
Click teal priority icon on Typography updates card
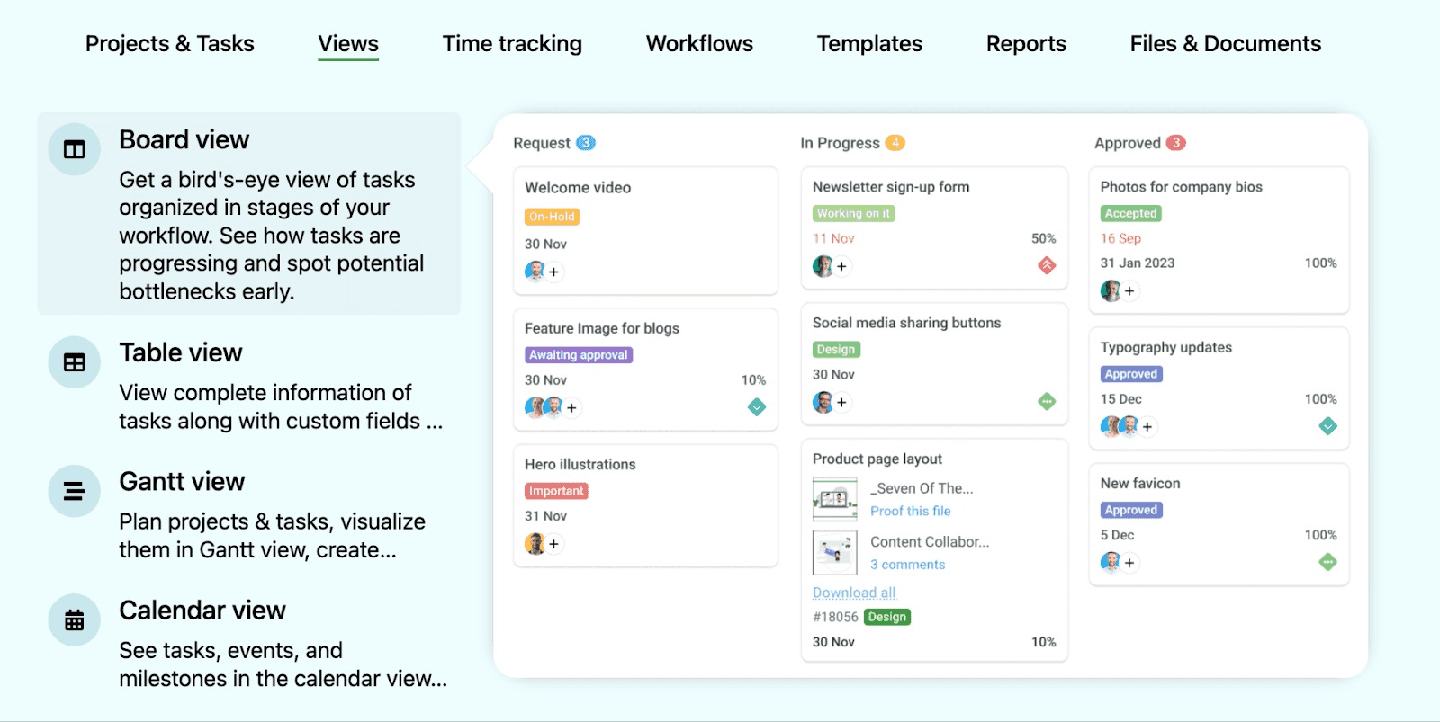(1328, 426)
